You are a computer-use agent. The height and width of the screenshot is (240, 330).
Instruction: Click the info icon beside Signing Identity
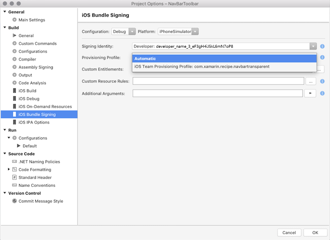tap(322, 46)
